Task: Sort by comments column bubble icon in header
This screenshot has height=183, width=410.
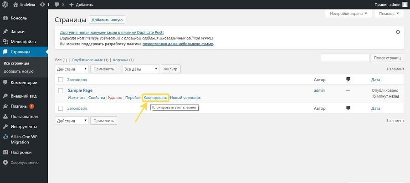Action: 348,79
